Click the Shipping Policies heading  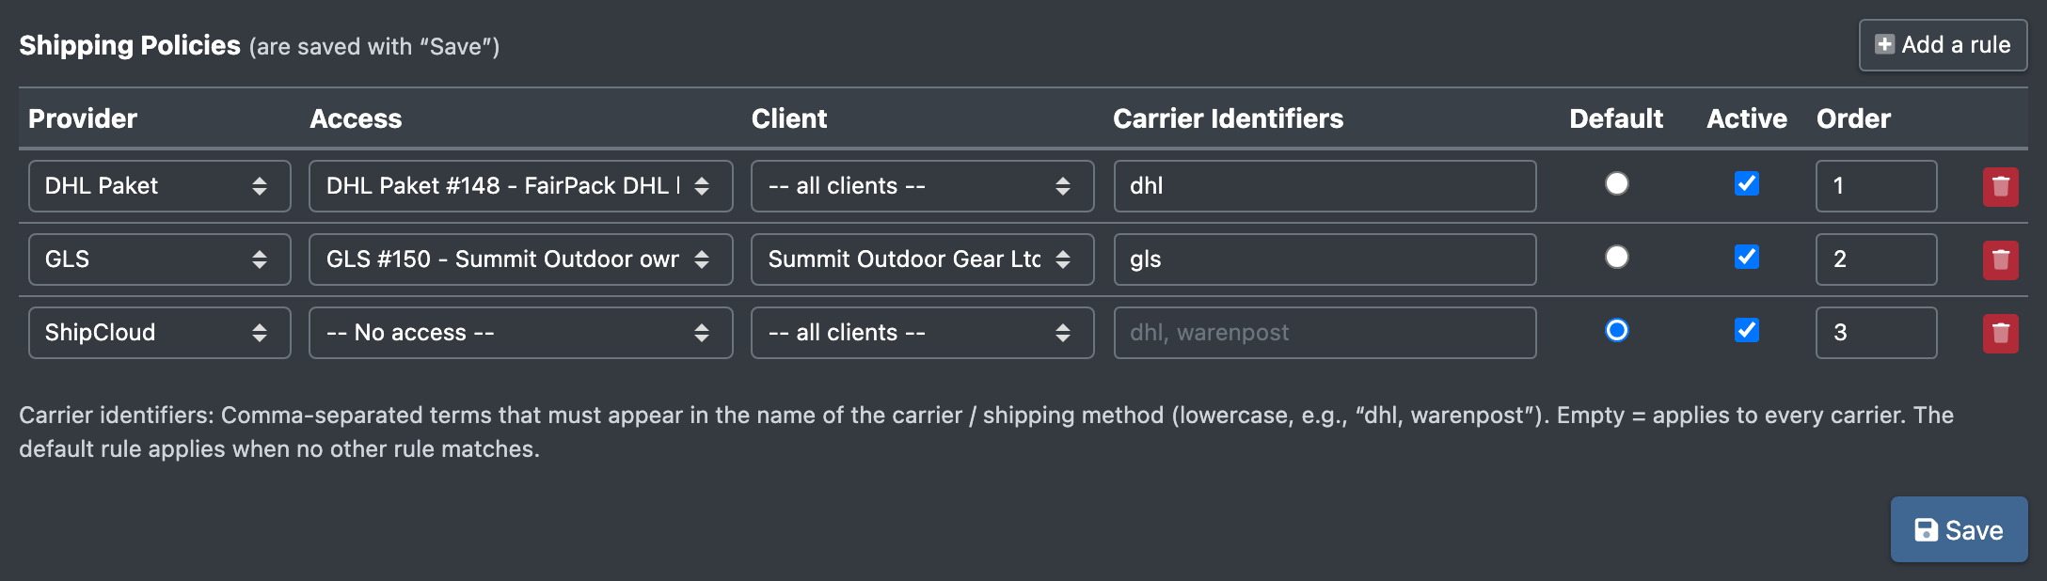(130, 45)
